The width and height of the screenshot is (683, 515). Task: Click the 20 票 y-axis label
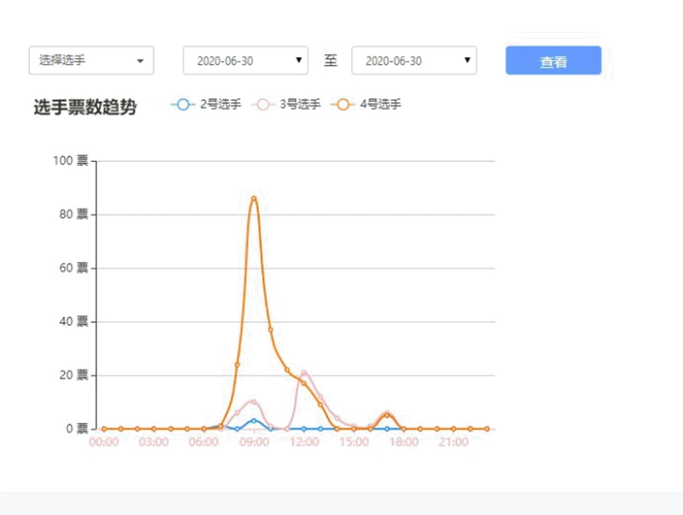point(74,375)
